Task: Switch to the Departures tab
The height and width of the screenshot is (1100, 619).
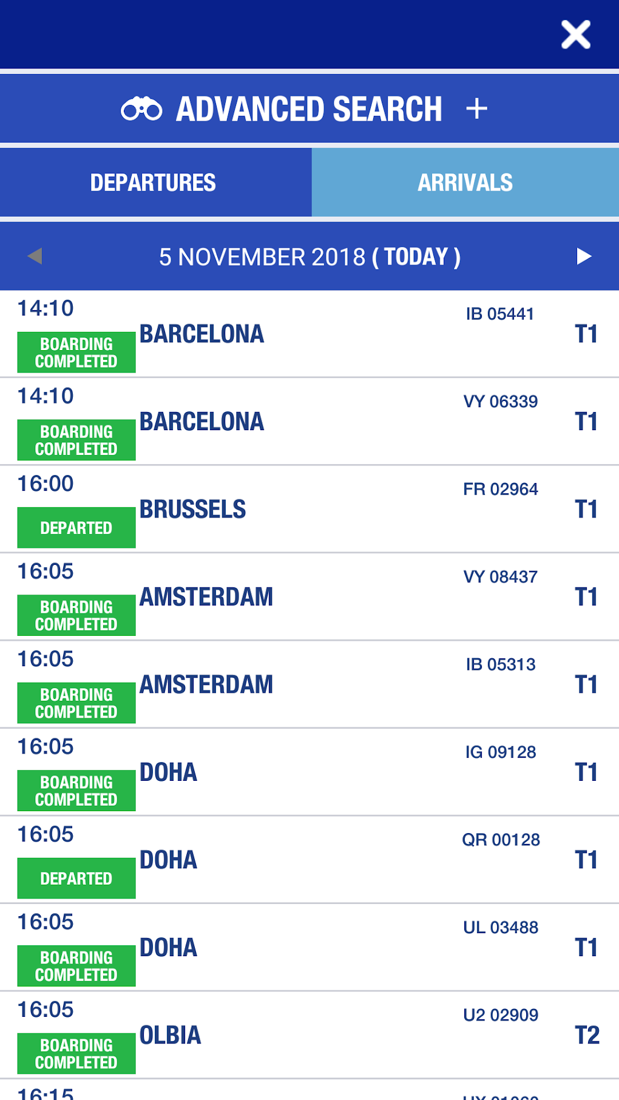Action: click(154, 183)
